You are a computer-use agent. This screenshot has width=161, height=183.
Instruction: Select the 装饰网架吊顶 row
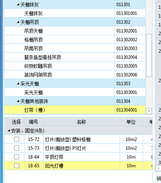(75, 75)
